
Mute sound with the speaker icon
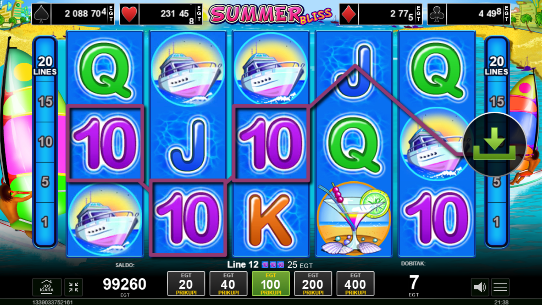[x=480, y=287]
